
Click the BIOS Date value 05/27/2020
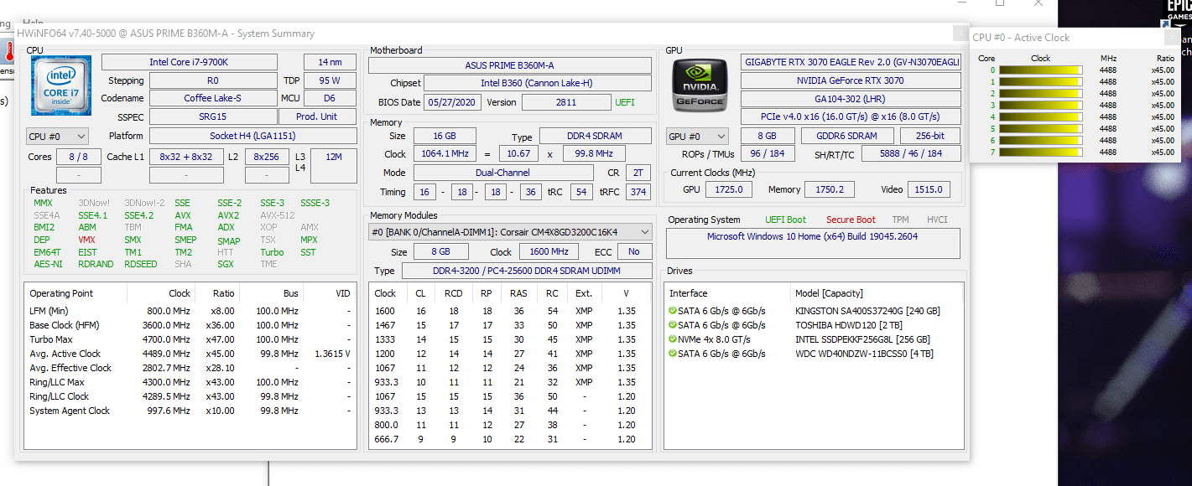(x=452, y=102)
